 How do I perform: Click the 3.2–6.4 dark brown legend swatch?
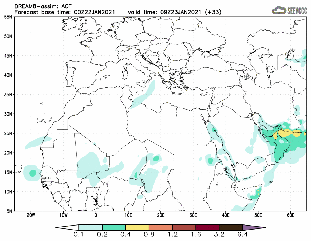(231, 227)
